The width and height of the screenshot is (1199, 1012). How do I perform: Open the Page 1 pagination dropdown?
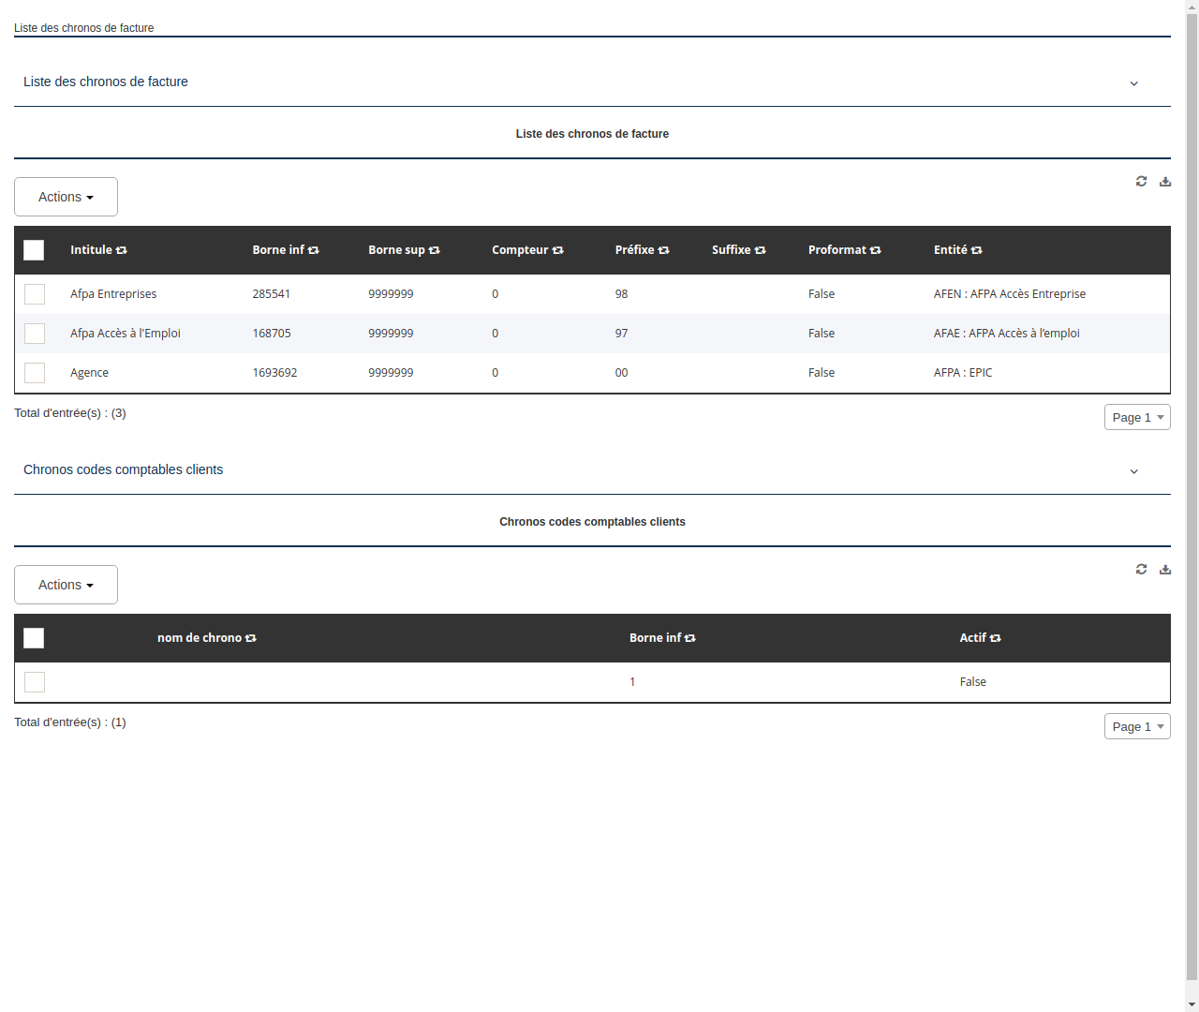[x=1137, y=417]
